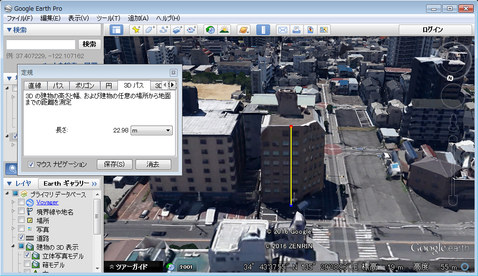
Task: Collapse the レイヤ panel triangle
Action: click(x=9, y=184)
